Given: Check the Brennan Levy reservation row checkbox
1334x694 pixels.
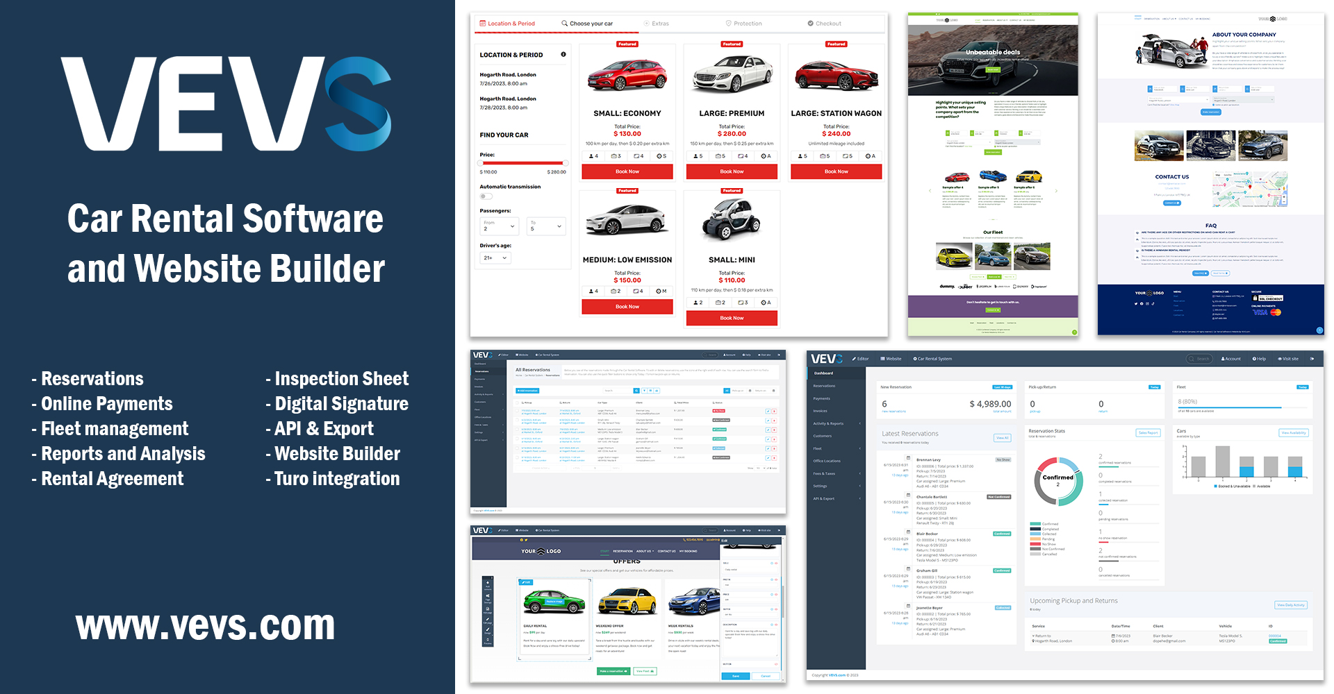Looking at the screenshot, I should tap(517, 411).
